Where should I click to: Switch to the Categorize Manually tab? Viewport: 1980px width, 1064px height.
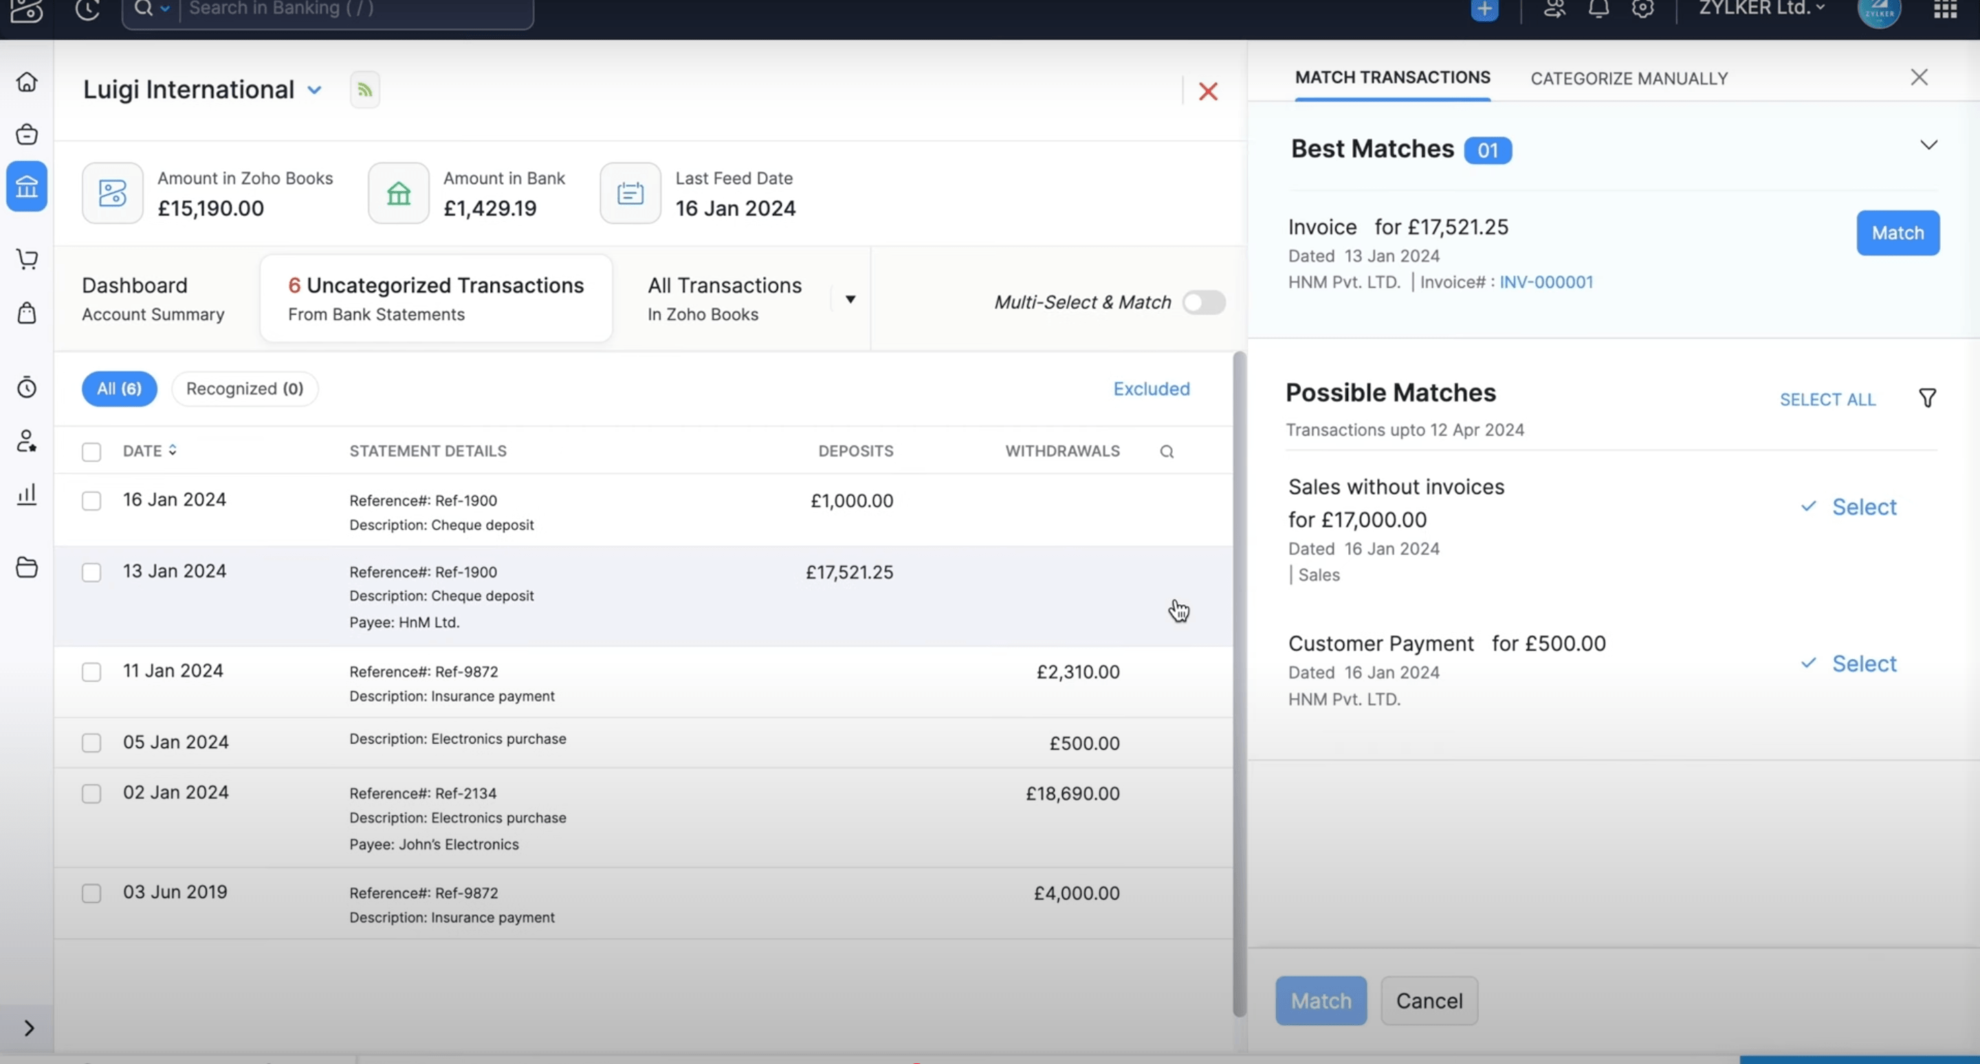pos(1629,78)
